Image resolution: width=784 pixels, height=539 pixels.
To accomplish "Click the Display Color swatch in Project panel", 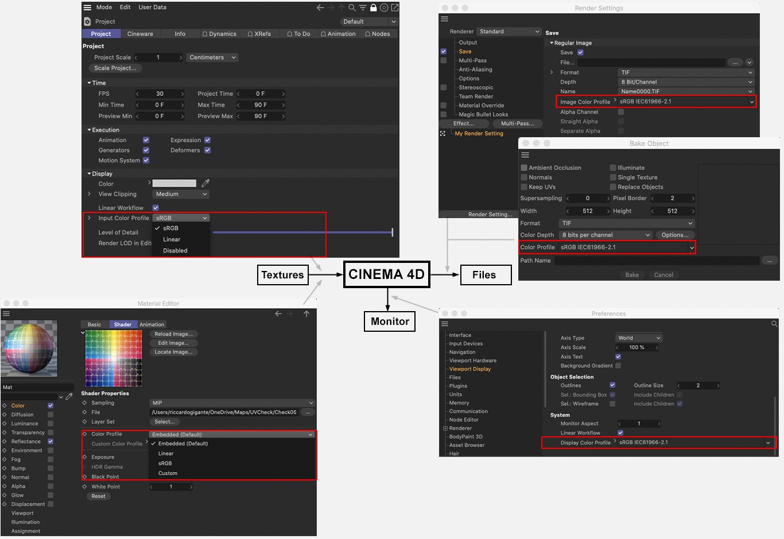I will coord(174,183).
